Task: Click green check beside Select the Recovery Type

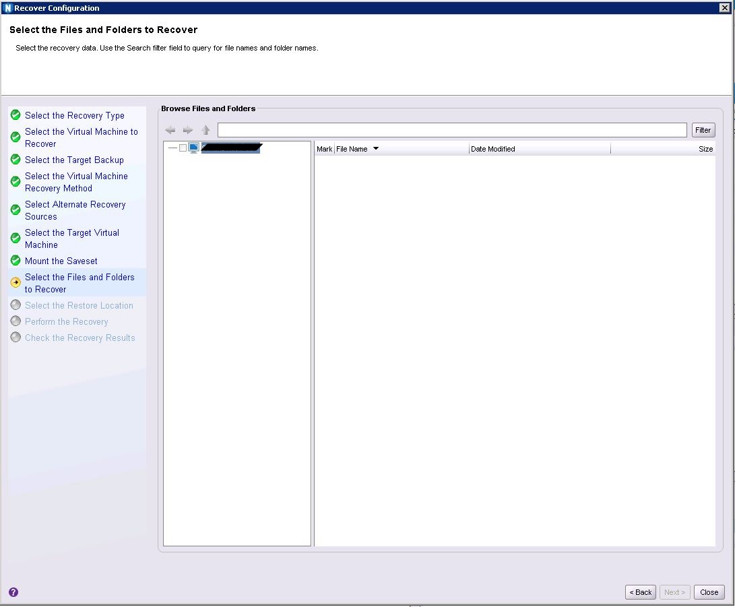Action: 15,115
